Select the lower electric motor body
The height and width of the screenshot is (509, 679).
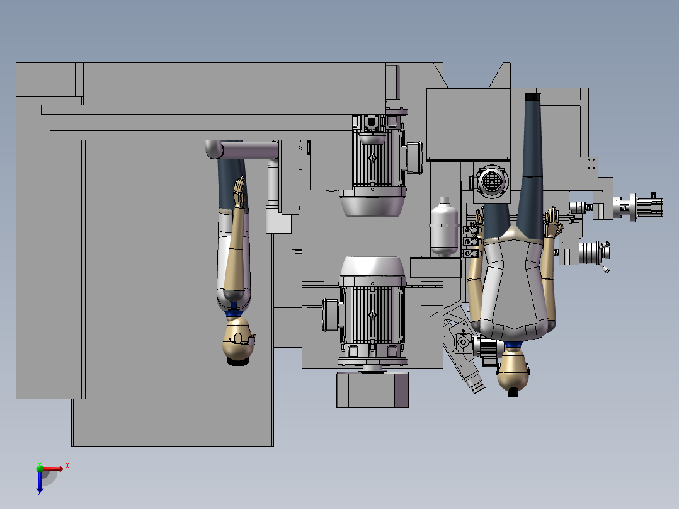coord(372,310)
